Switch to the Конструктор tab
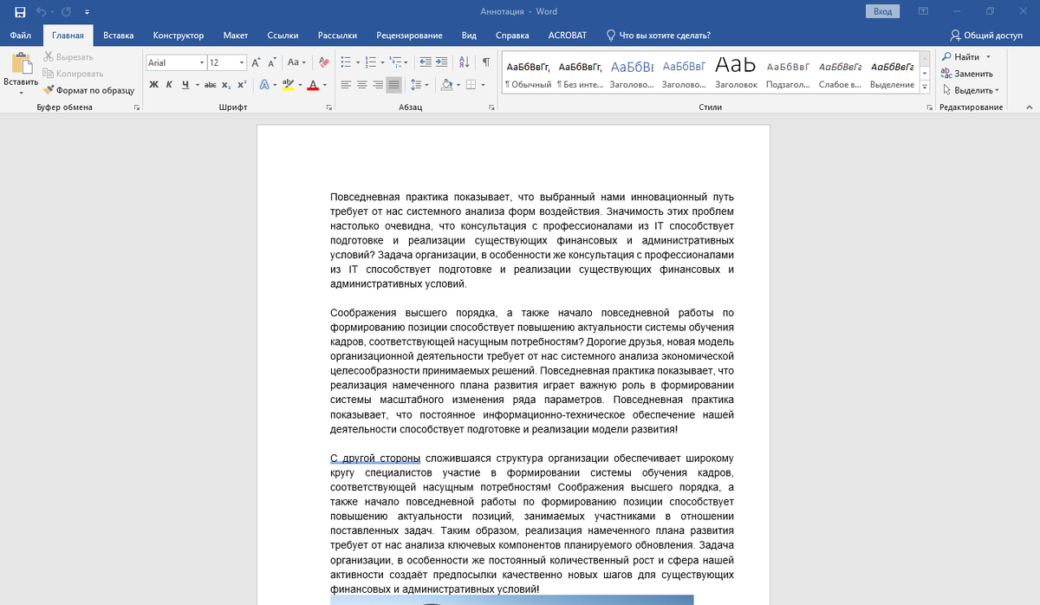Image resolution: width=1040 pixels, height=605 pixels. 179,36
